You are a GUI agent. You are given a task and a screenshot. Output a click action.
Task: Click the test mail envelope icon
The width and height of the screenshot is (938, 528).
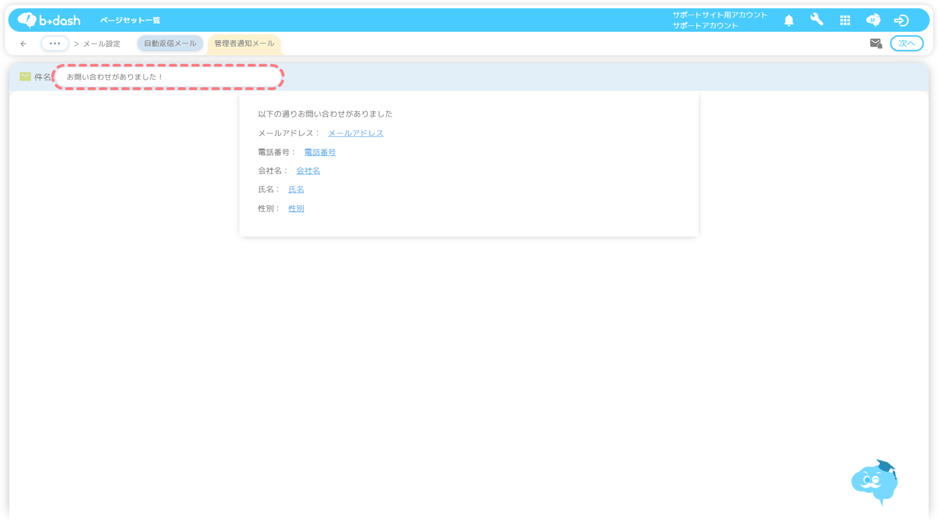876,44
